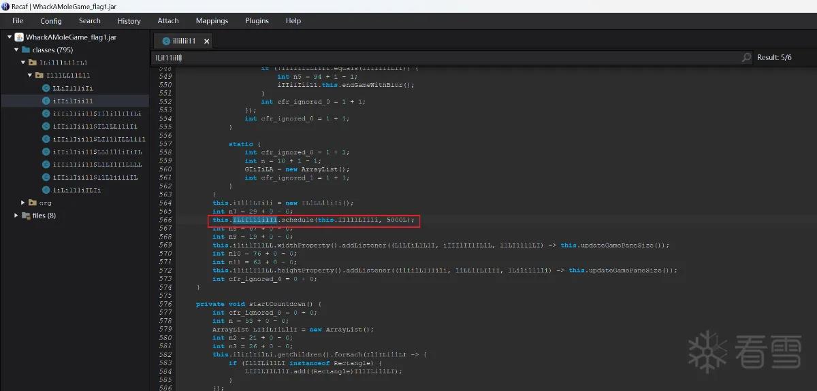Open the last inner class ending in iIL
817x391 pixels.
point(95,177)
